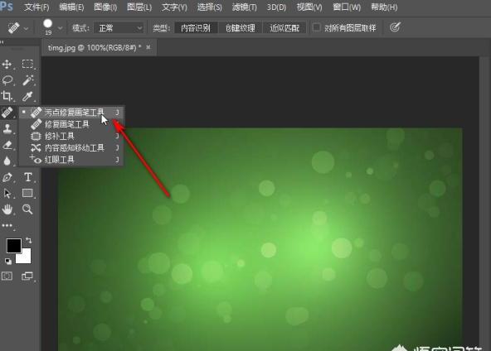
Task: Select the Hand tool
Action: (x=7, y=209)
